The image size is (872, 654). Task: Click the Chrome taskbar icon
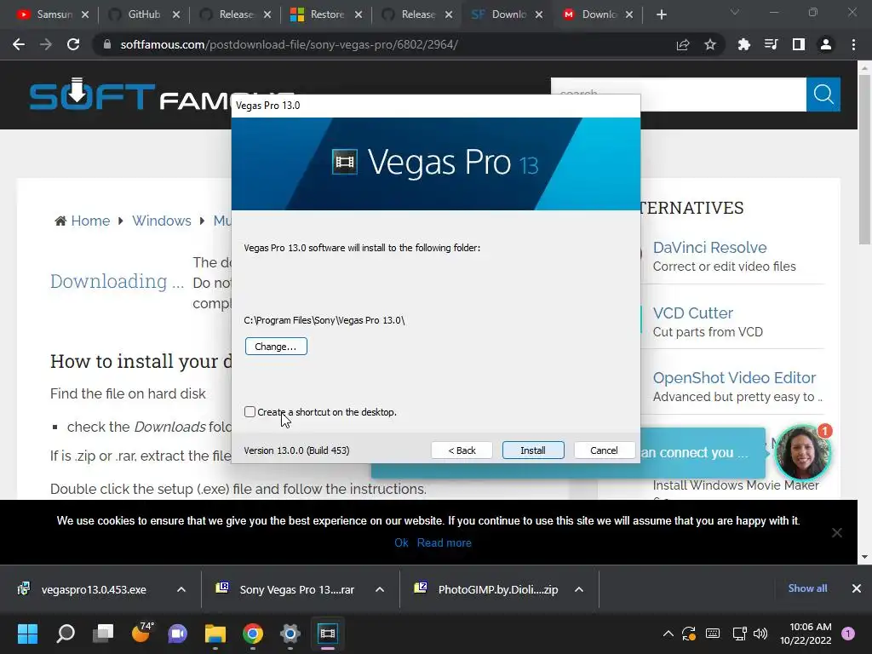253,634
